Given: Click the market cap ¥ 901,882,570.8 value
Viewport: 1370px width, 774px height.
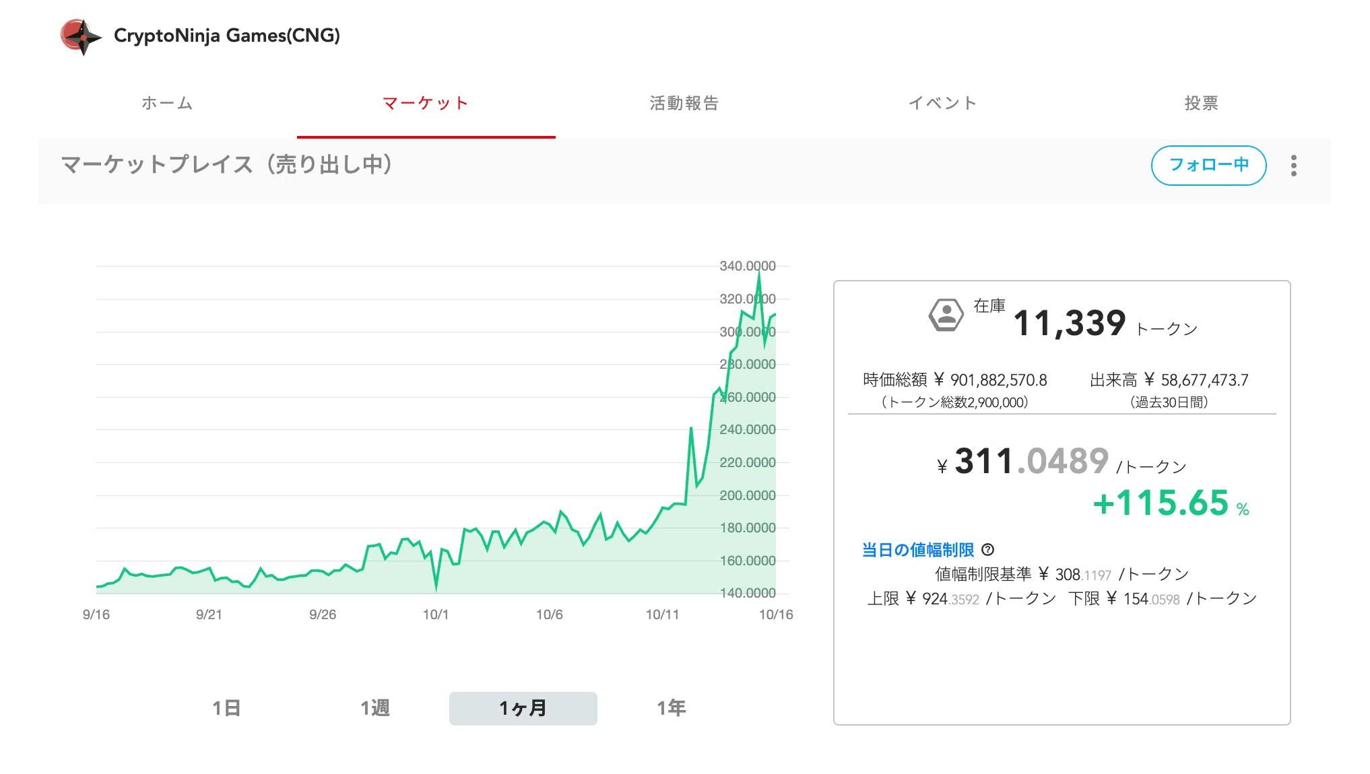Looking at the screenshot, I should point(991,380).
